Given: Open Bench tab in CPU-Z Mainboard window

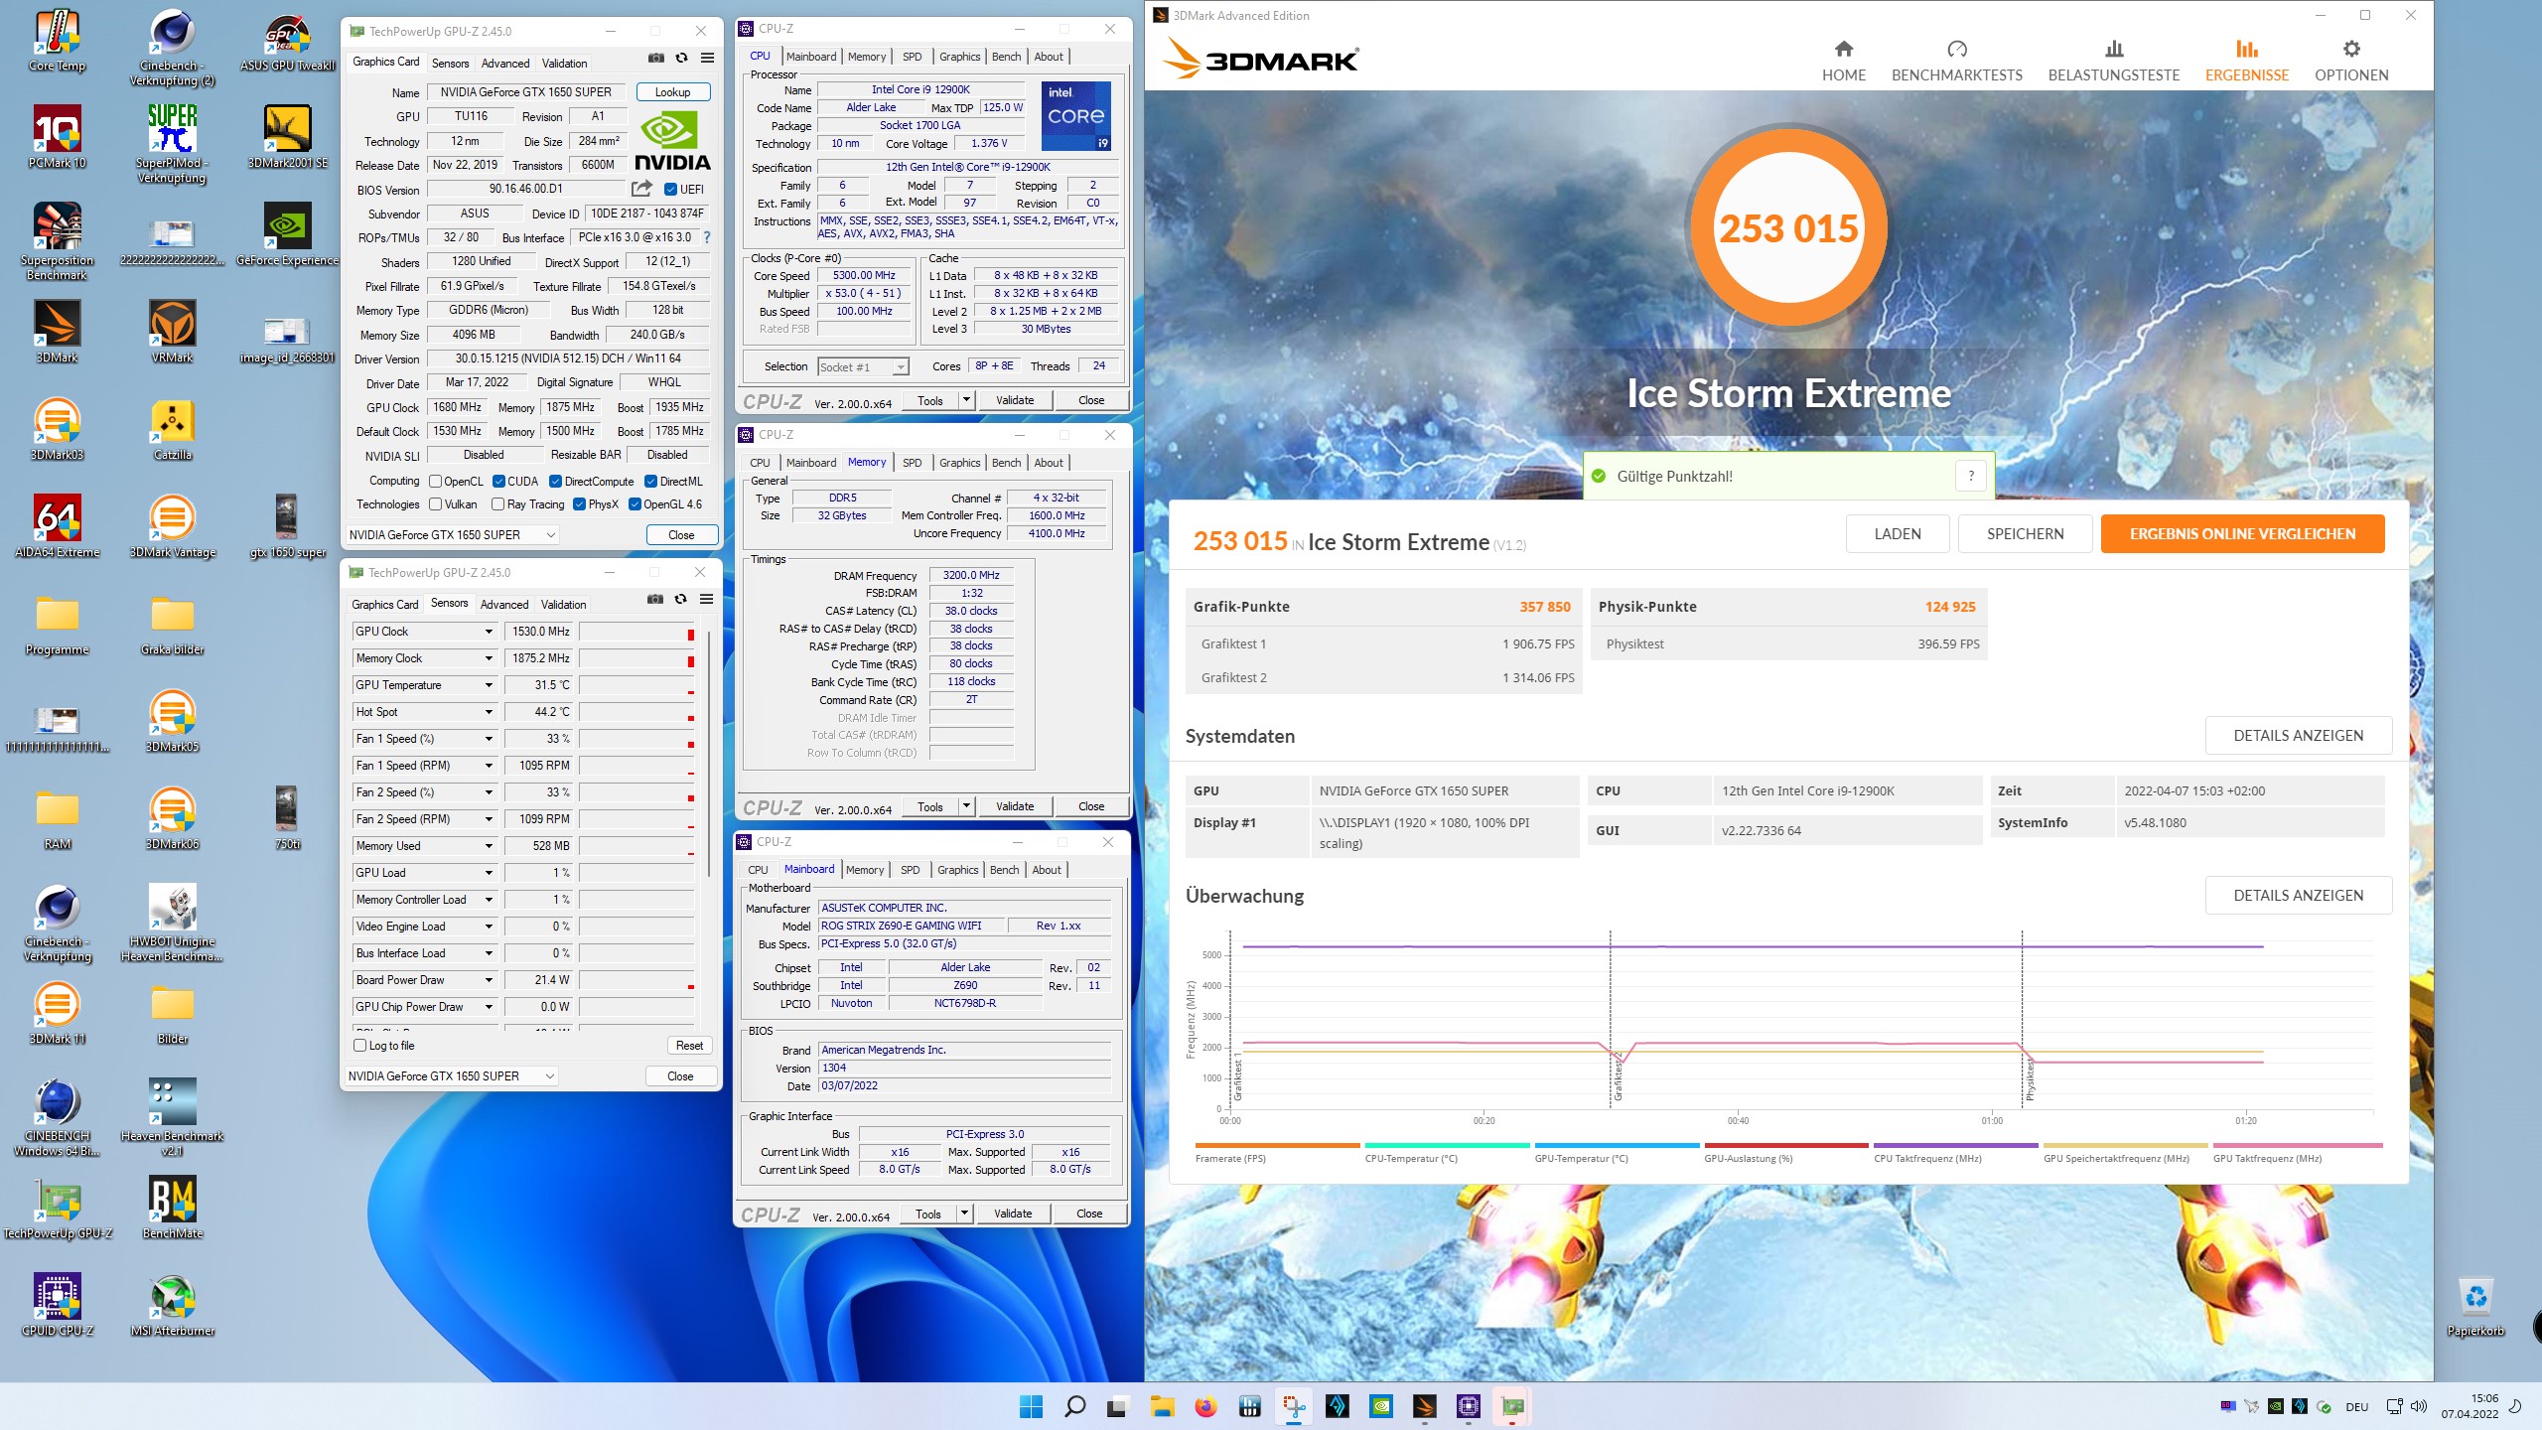Looking at the screenshot, I should pyautogui.click(x=1004, y=870).
